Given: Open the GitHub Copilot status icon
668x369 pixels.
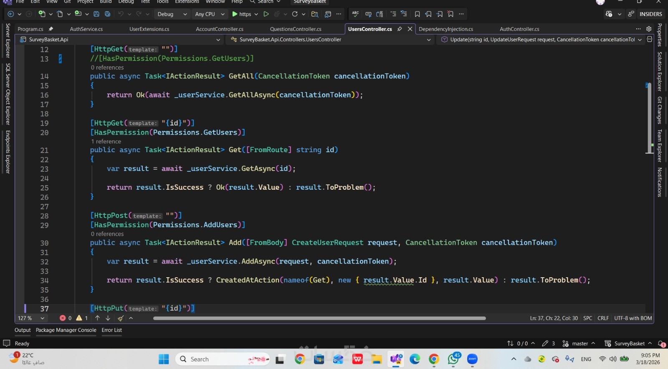Looking at the screenshot, I should (x=609, y=14).
